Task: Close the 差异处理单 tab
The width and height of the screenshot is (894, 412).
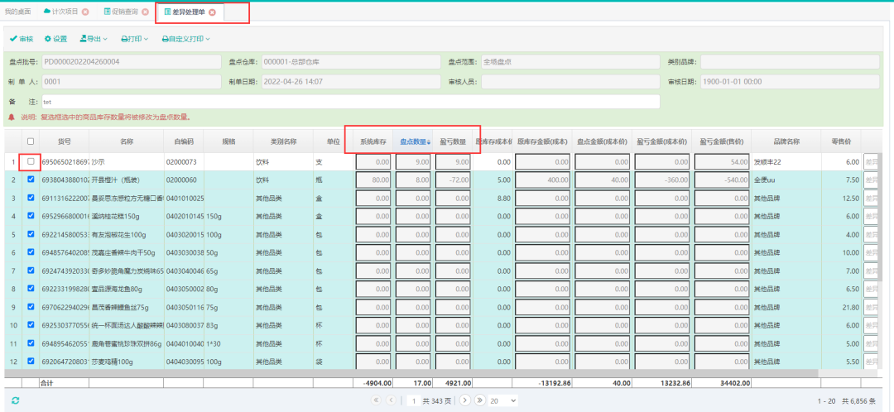Action: tap(212, 12)
